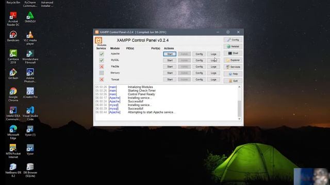Select the MTN Pocket Internet icon

(13, 151)
